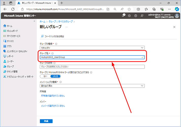Image resolution: width=181 pixels, height=127 pixels.
Task: Open Endpoint Security shield icon
Action: click(x=5, y=51)
